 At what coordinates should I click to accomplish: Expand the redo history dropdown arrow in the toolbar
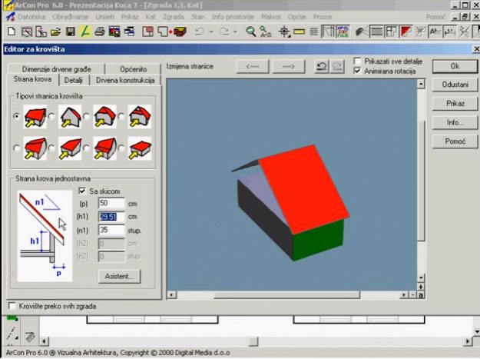click(235, 32)
